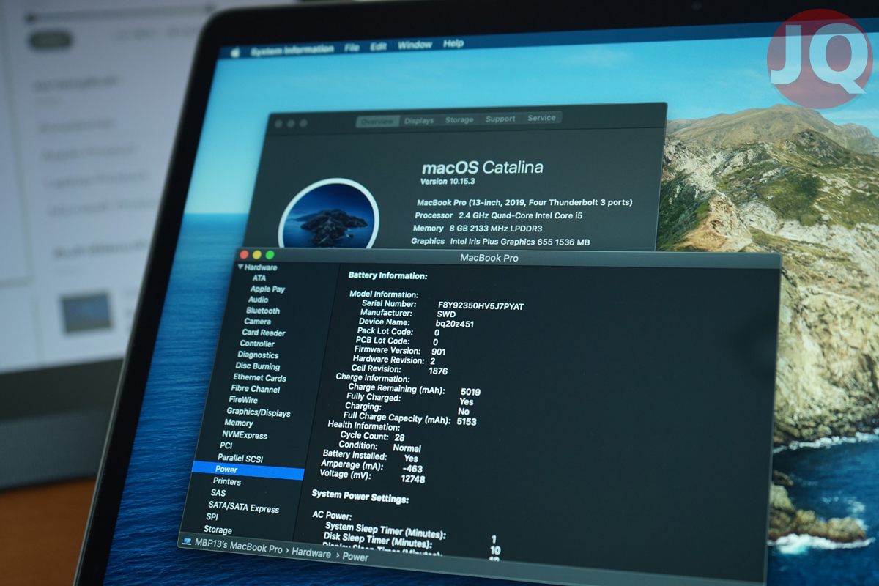Select SAS in the sidebar
This screenshot has height=586, width=879.
pos(218,493)
